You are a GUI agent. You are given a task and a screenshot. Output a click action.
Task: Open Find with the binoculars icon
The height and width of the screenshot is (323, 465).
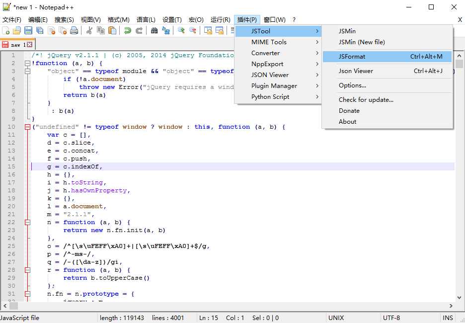(x=154, y=31)
